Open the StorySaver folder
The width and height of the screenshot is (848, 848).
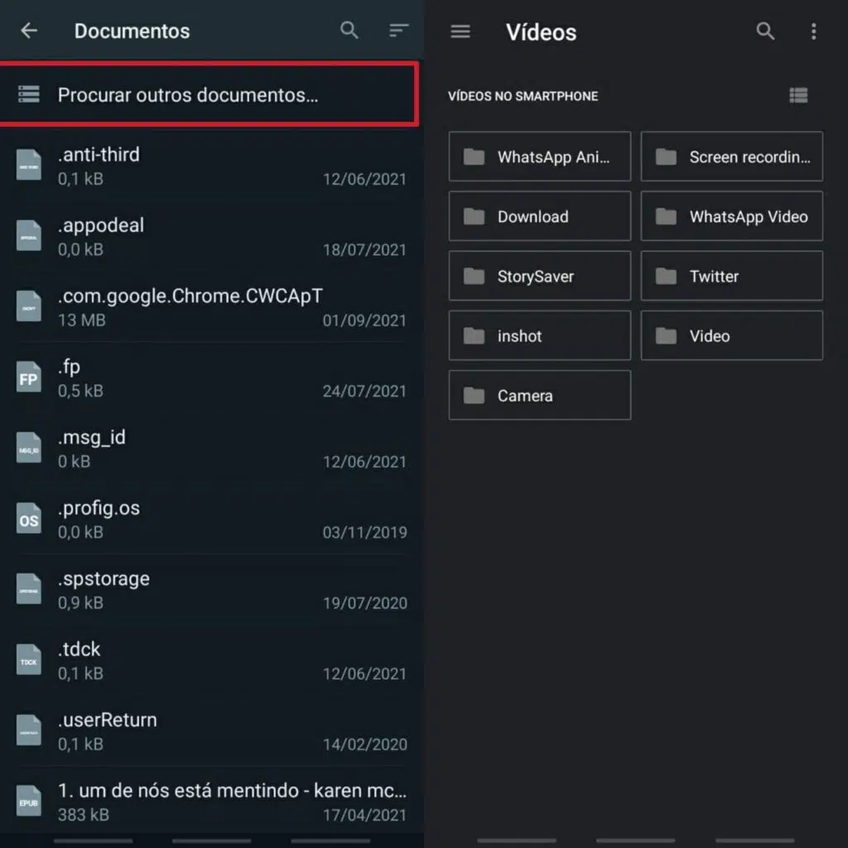539,276
